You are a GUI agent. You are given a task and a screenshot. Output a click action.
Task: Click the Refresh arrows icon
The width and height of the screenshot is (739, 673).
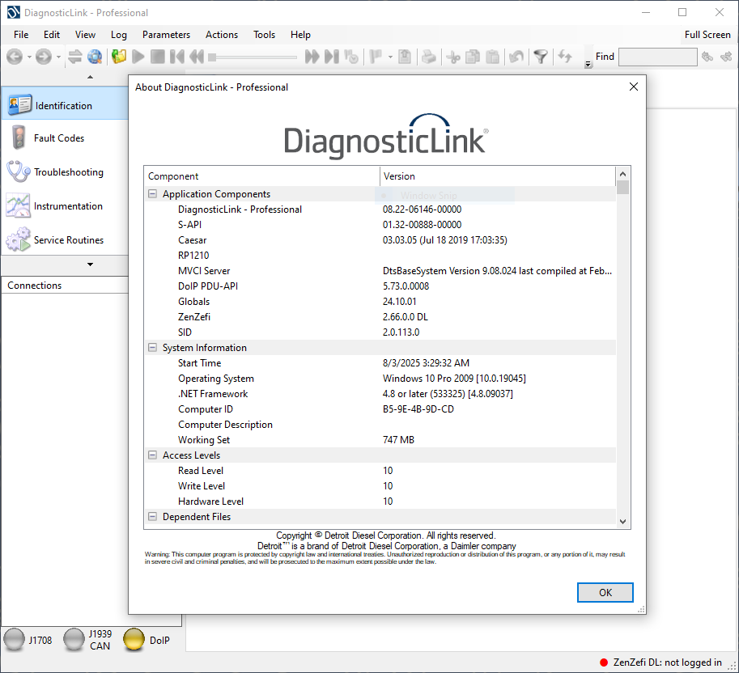point(565,57)
